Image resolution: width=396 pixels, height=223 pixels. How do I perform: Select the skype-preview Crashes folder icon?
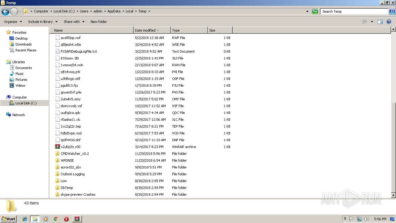pos(57,195)
